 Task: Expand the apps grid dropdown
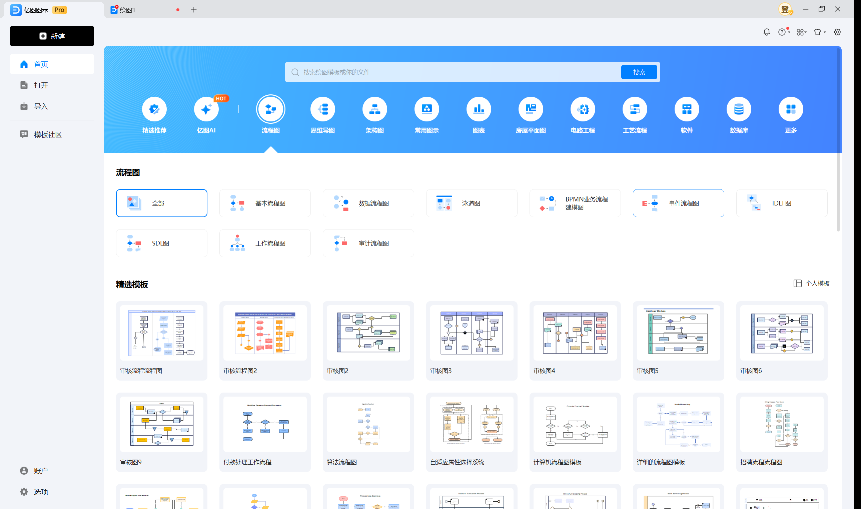[x=801, y=32]
